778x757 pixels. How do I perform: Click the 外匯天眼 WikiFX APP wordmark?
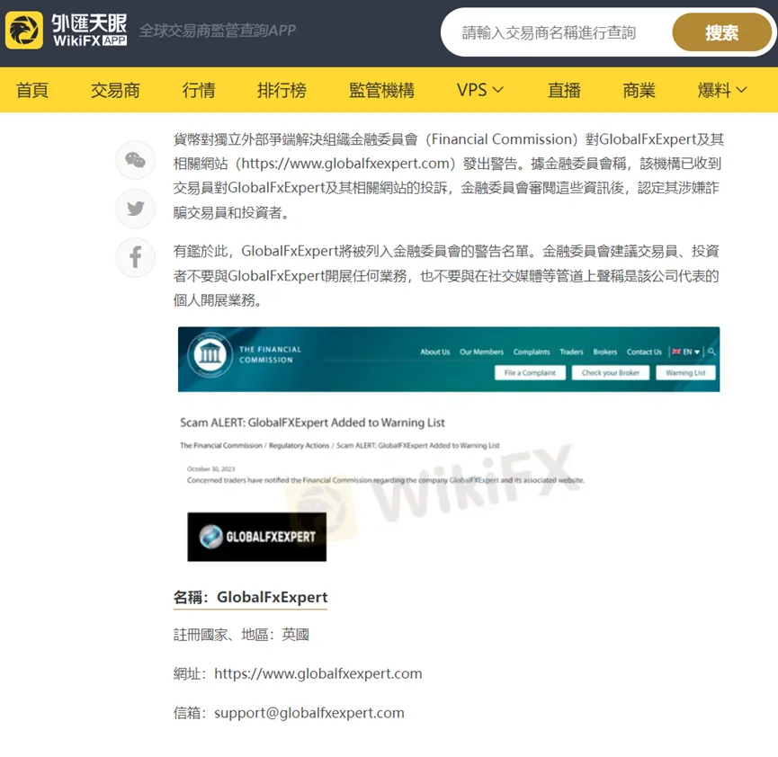pyautogui.click(x=89, y=31)
